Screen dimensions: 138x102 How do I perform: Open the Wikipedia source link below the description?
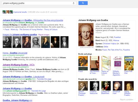(x=99, y=33)
